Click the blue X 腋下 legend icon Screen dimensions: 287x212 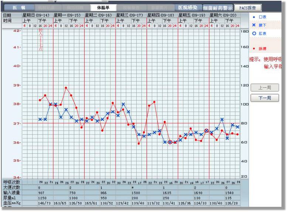point(254,25)
